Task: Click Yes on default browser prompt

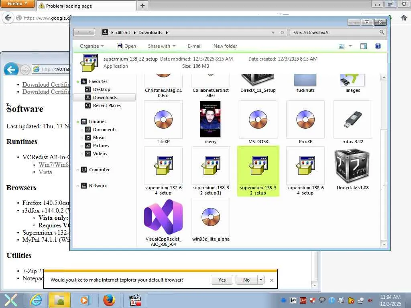Action: click(222, 280)
